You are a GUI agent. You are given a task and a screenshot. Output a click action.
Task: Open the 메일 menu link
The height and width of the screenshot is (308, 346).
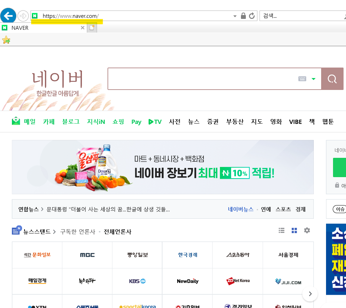[30, 121]
